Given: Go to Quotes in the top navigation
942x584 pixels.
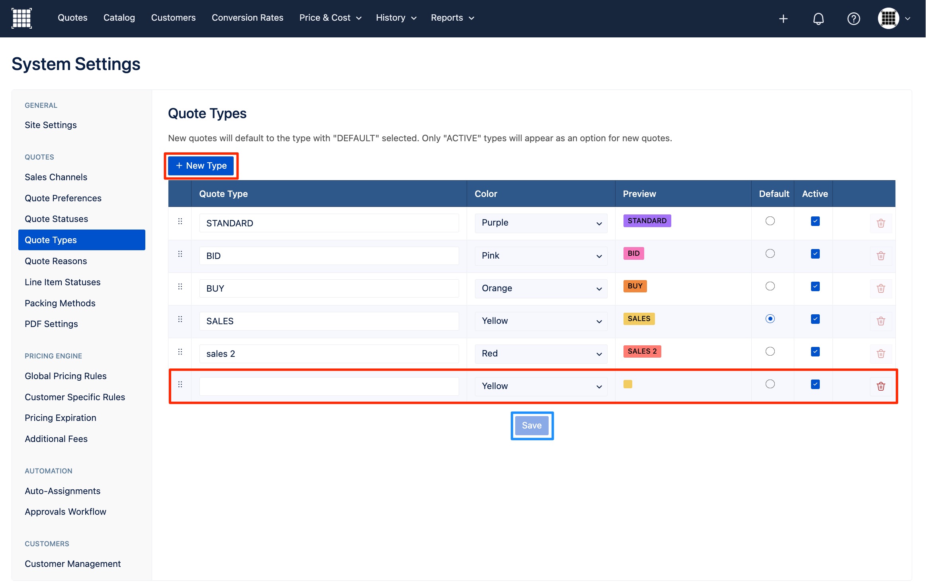Looking at the screenshot, I should [72, 18].
